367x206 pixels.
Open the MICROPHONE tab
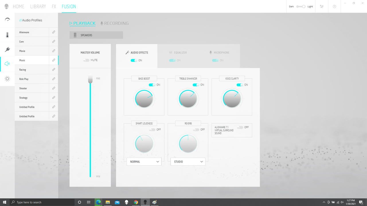219,53
